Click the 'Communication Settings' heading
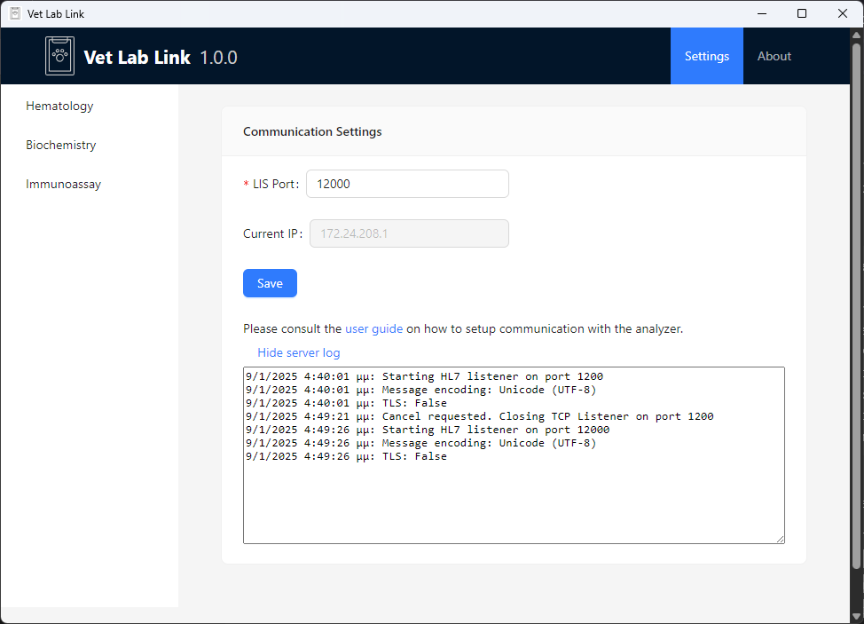864x624 pixels. (x=312, y=131)
